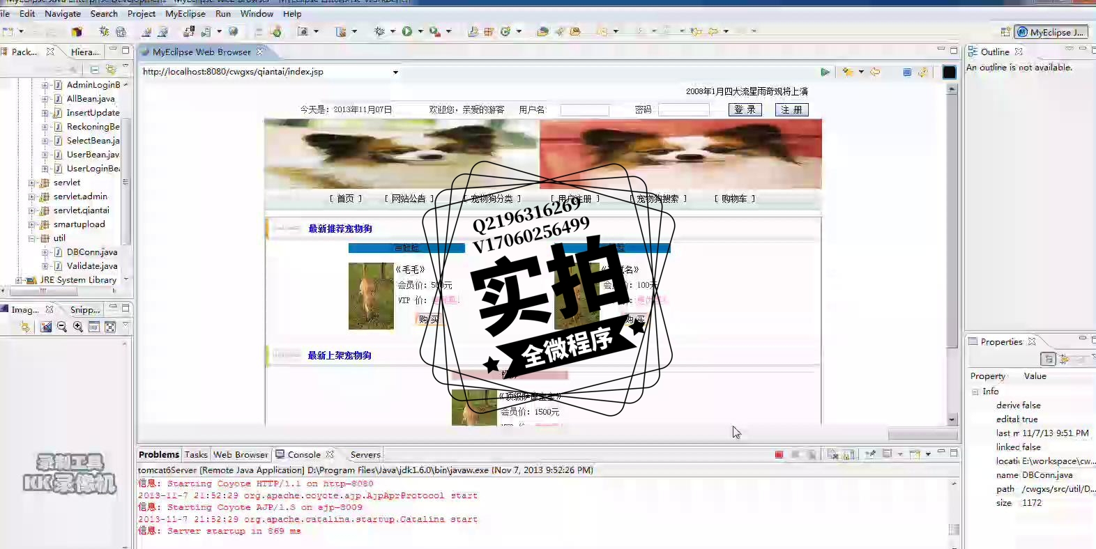Click the Run button in main toolbar
This screenshot has width=1096, height=549.
407,31
